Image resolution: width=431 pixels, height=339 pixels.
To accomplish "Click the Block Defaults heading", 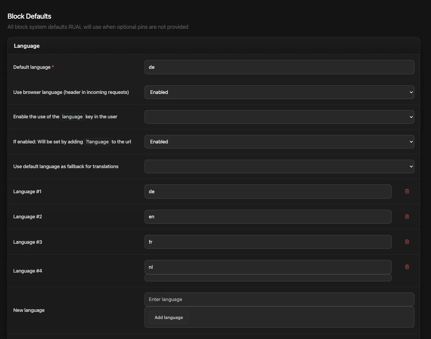I will 30,16.
